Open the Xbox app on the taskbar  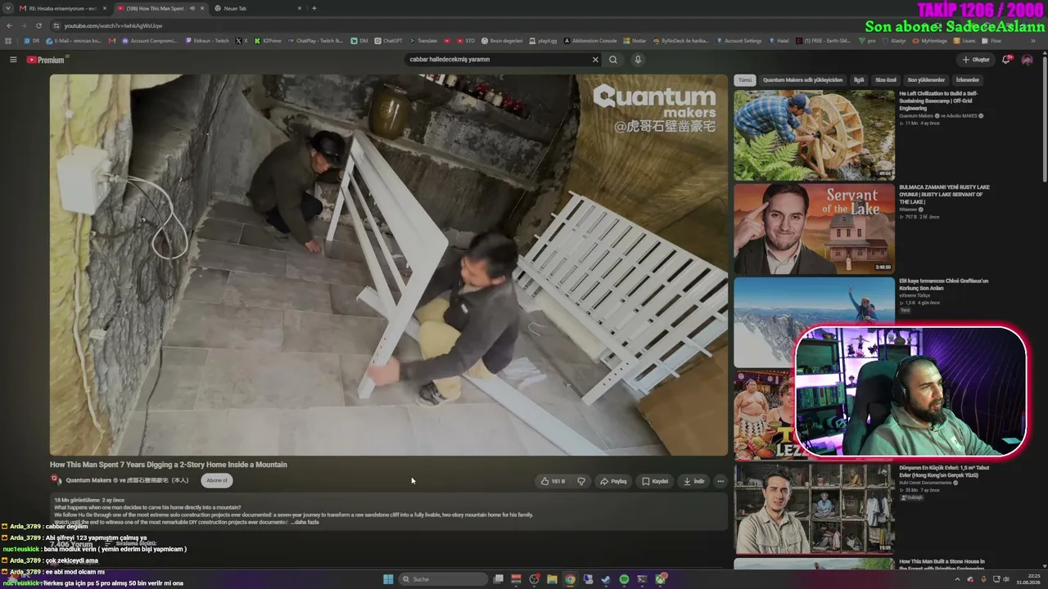point(660,579)
